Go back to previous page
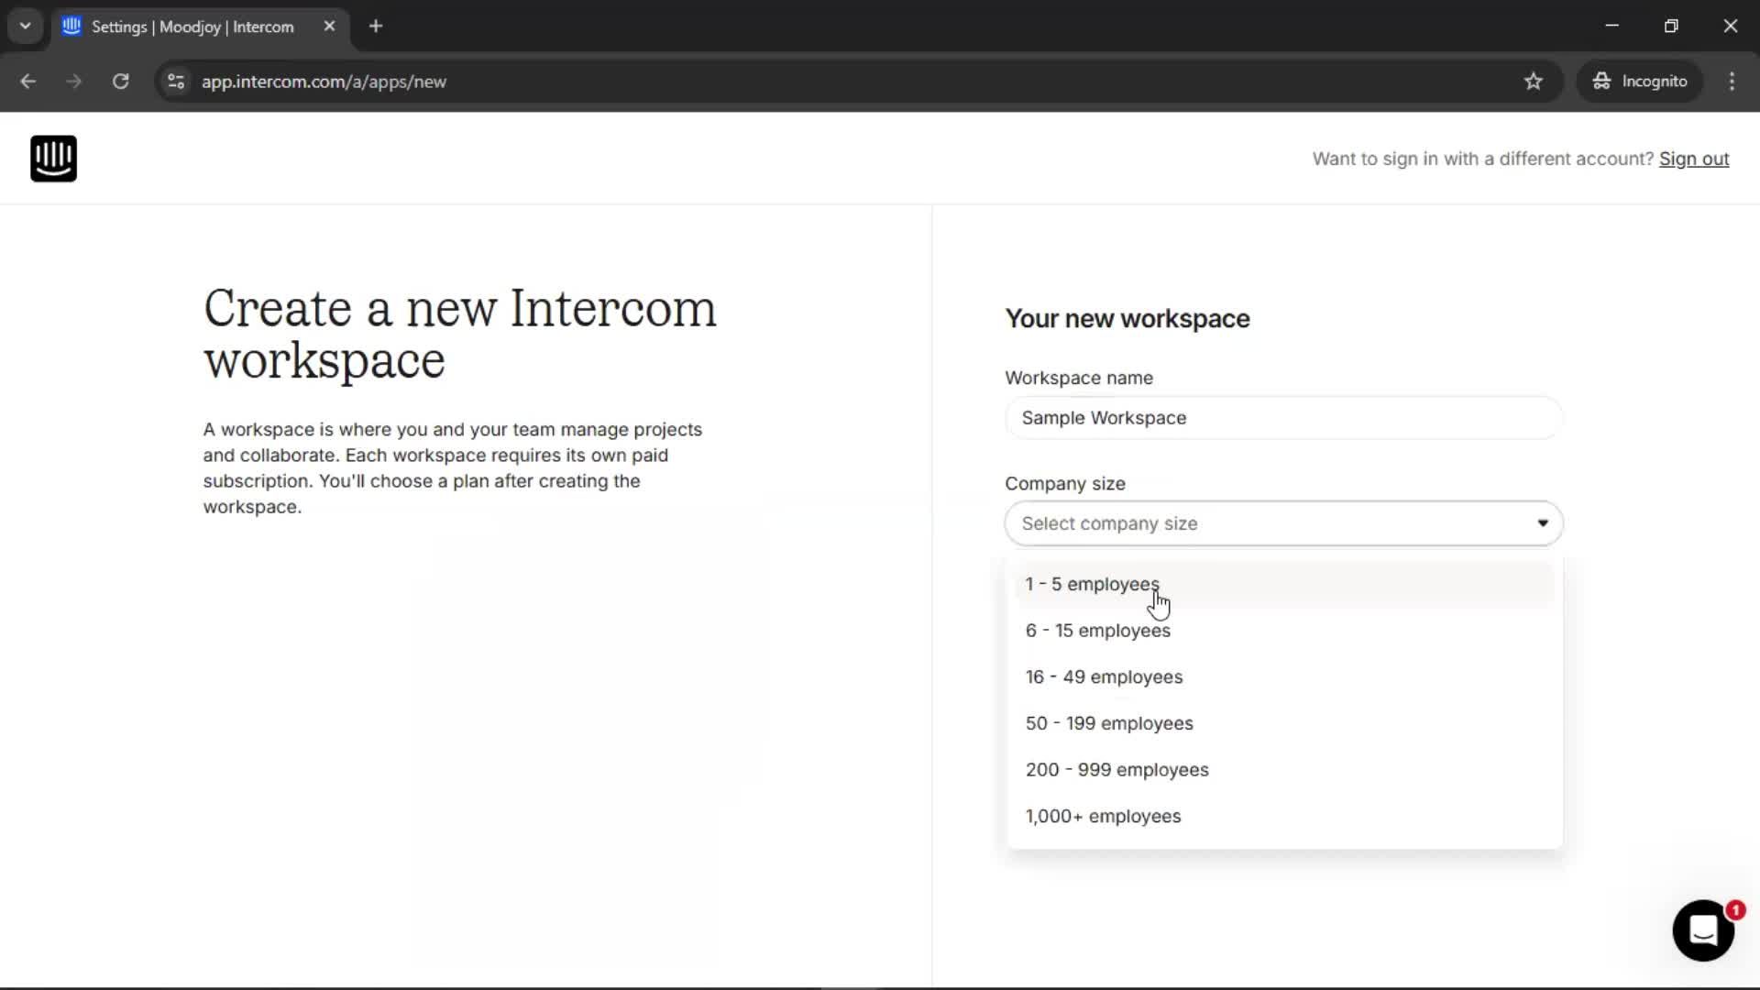The height and width of the screenshot is (990, 1760). (x=28, y=82)
